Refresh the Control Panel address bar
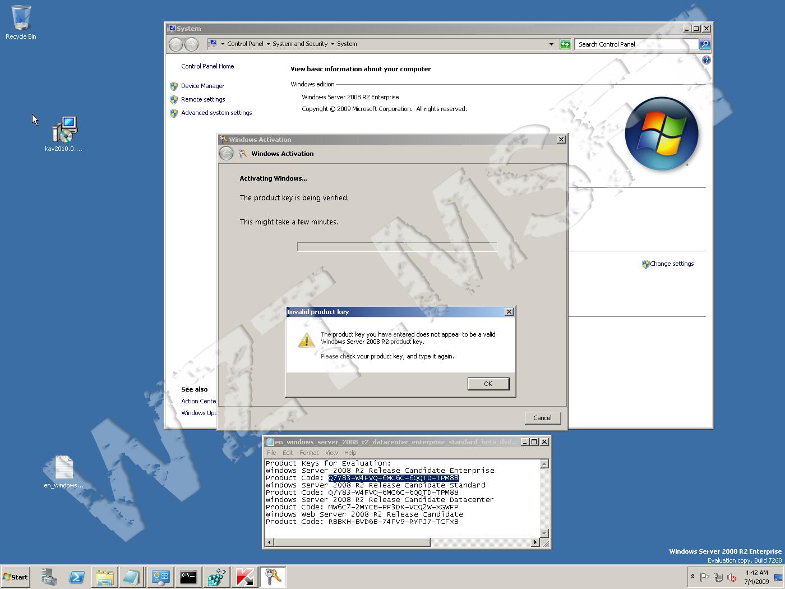Image resolution: width=785 pixels, height=589 pixels. pyautogui.click(x=565, y=44)
